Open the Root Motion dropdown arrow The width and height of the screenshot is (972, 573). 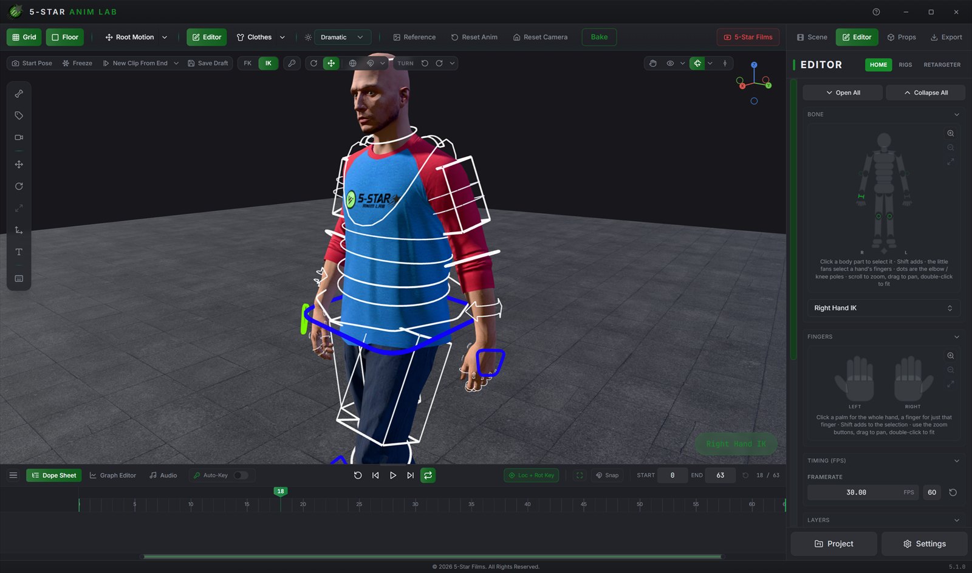coord(164,37)
